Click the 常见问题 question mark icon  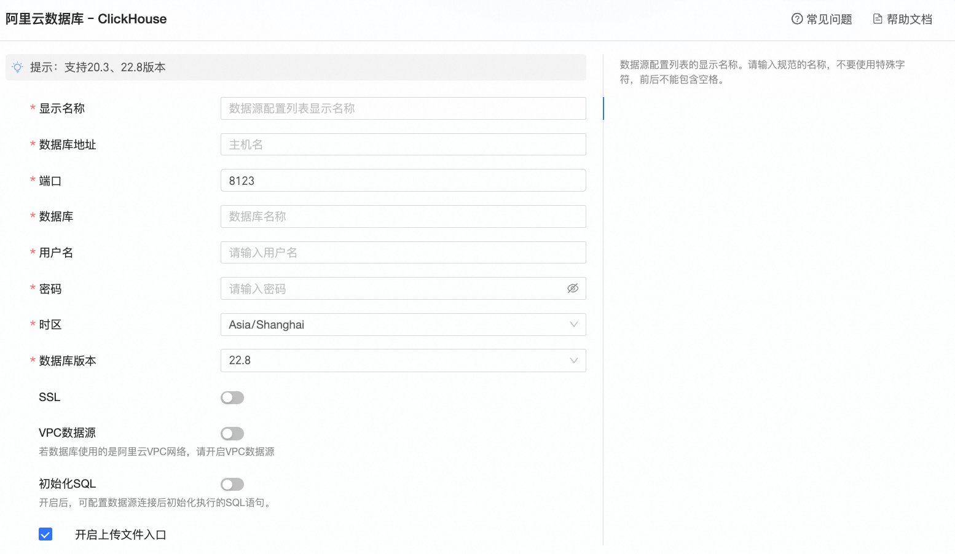(x=797, y=19)
